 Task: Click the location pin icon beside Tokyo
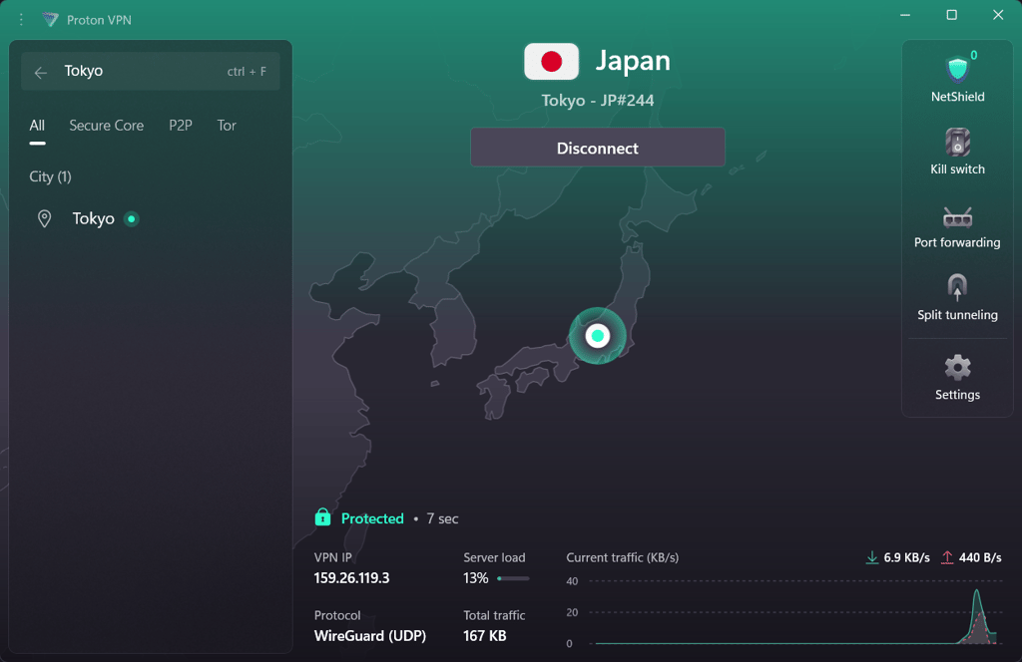(x=44, y=218)
